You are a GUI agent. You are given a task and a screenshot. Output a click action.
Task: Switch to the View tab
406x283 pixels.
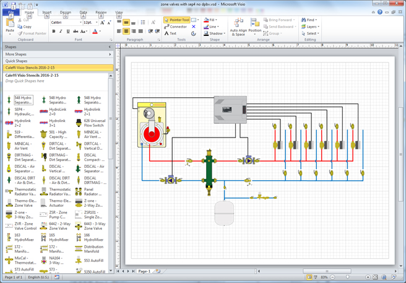pos(119,12)
